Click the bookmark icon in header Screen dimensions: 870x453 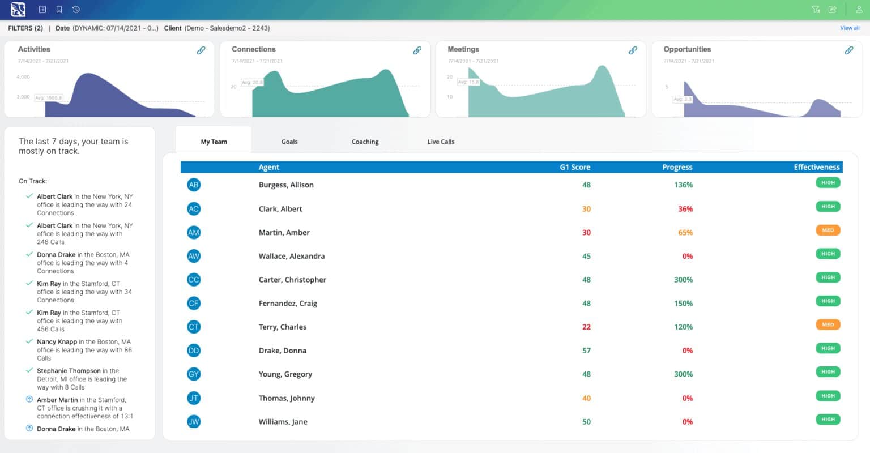(59, 10)
